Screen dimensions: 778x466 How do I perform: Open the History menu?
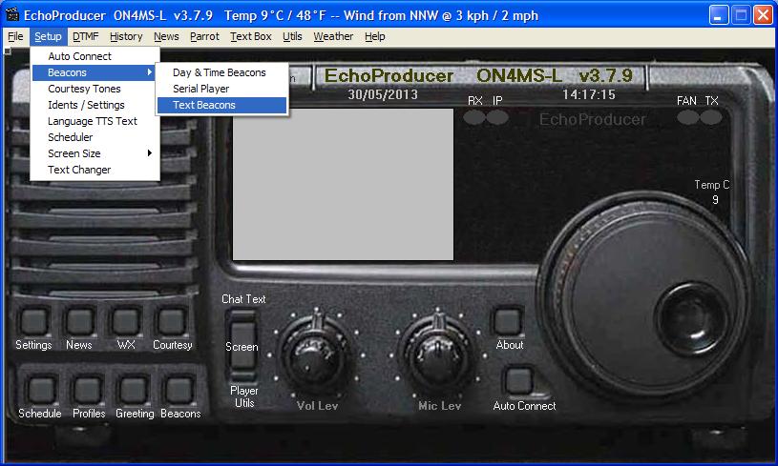[x=126, y=36]
